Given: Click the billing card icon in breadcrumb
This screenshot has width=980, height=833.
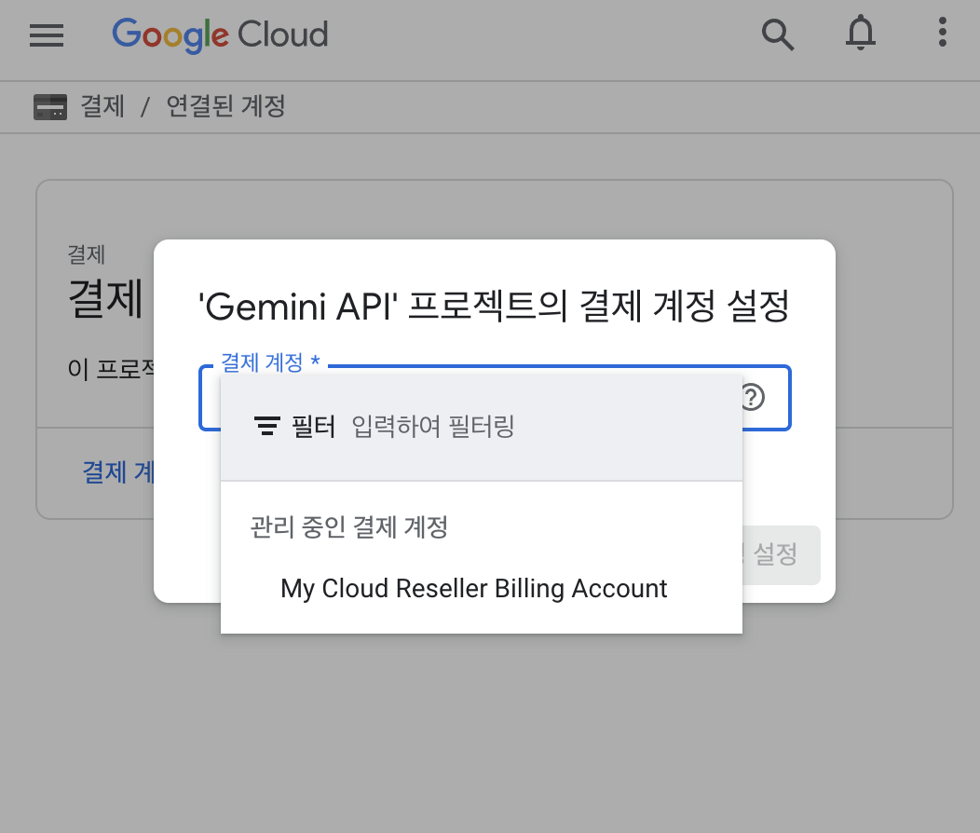Looking at the screenshot, I should [x=50, y=107].
